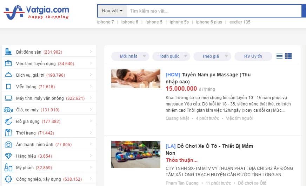Click the Thời trang shirt icon
The image size is (306, 186).
pos(8,133)
